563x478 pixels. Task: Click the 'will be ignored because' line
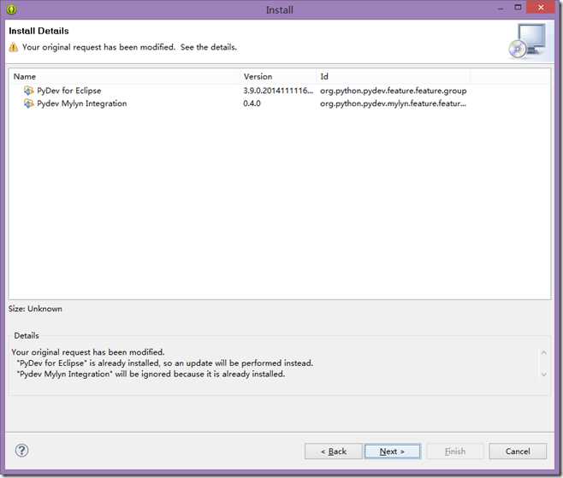point(151,374)
